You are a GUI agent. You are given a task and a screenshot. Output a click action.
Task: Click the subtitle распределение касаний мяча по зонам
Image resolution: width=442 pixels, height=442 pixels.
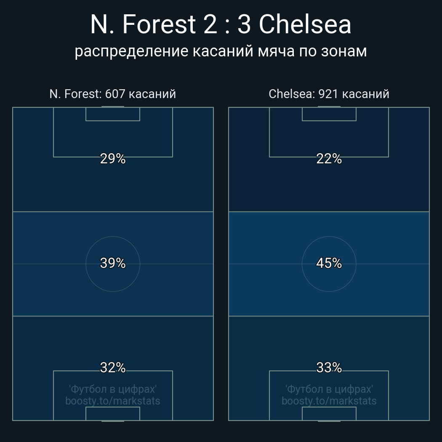(221, 51)
